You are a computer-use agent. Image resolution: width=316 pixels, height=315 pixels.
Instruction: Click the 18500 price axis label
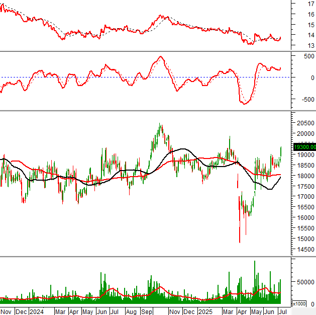point(305,165)
